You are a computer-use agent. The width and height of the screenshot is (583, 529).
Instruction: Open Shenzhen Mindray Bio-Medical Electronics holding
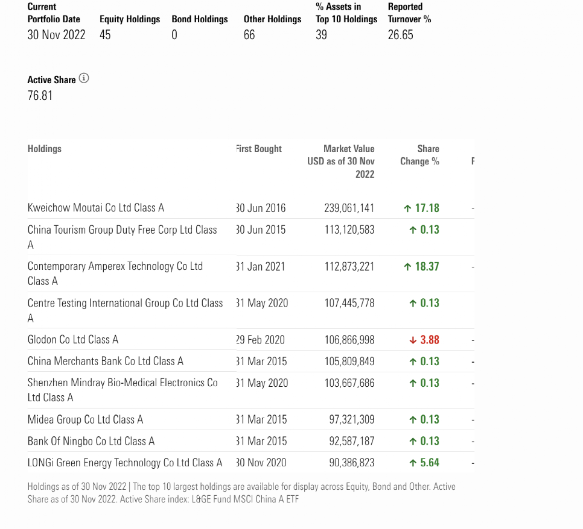coord(123,390)
